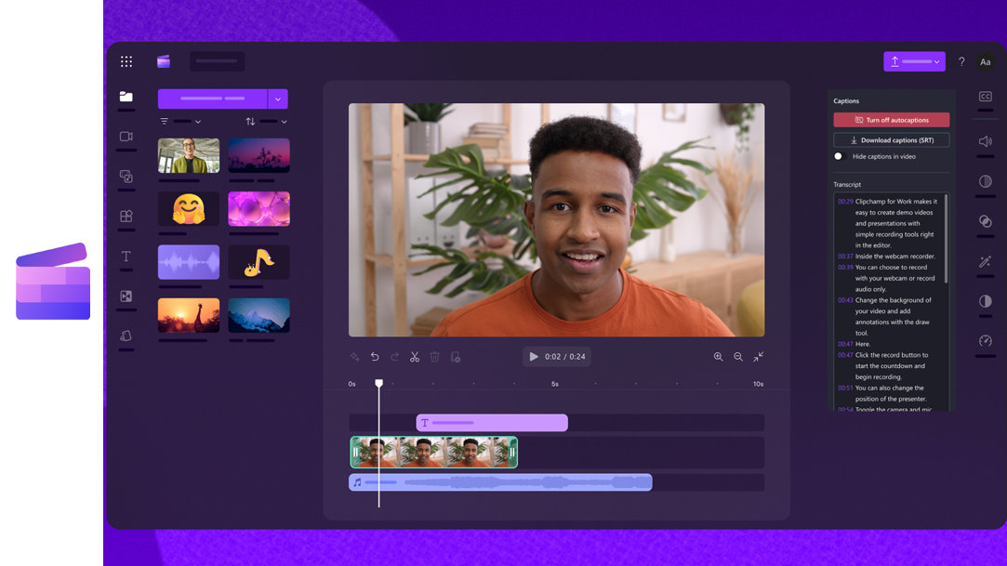Select the pink bubbles background thumbnail
The height and width of the screenshot is (566, 1007).
click(258, 208)
